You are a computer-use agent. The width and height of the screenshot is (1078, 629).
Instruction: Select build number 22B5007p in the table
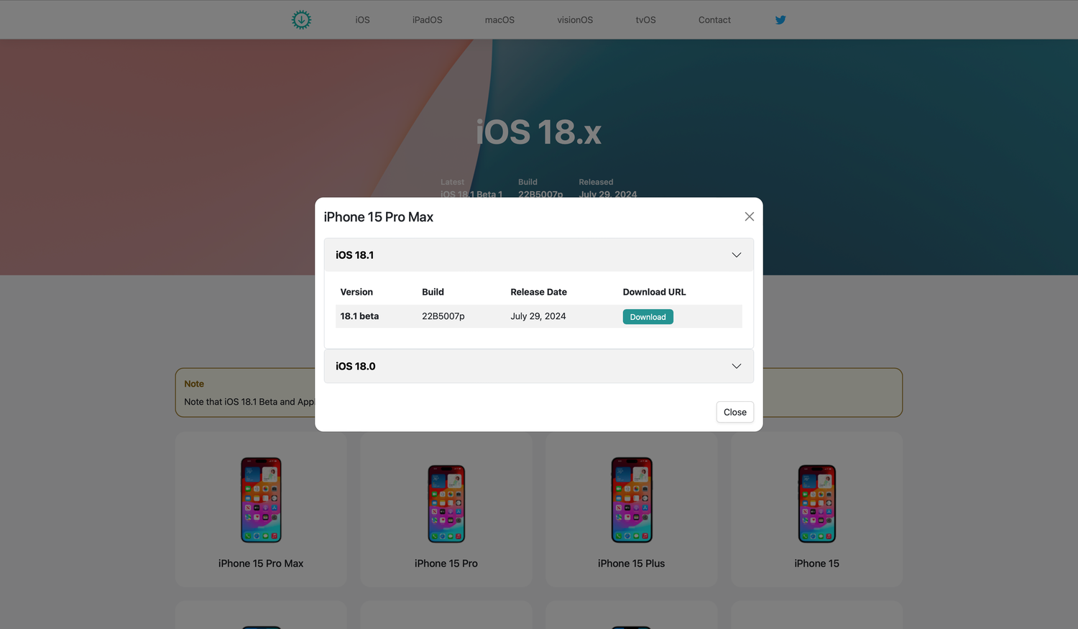tap(443, 316)
